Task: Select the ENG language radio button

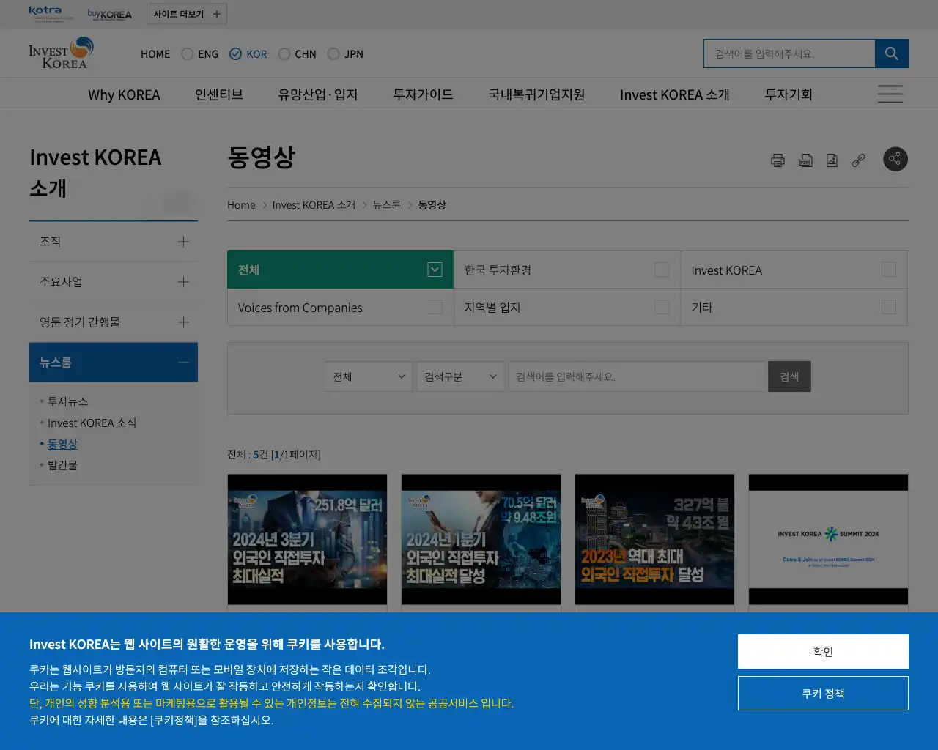Action: [x=188, y=53]
